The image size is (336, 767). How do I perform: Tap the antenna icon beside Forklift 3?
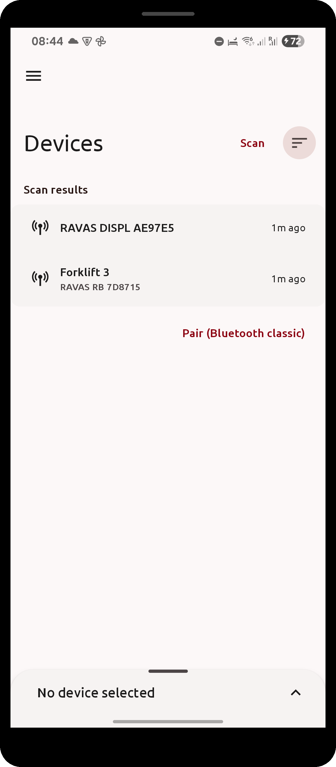click(x=40, y=279)
